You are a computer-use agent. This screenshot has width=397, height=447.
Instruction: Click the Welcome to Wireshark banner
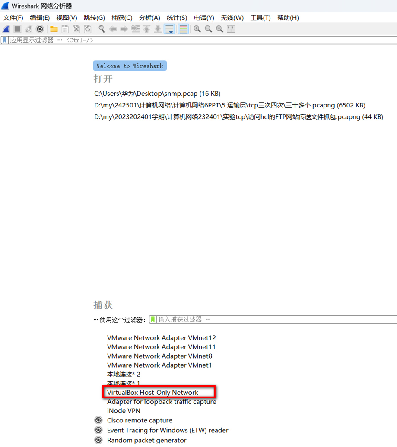point(130,66)
